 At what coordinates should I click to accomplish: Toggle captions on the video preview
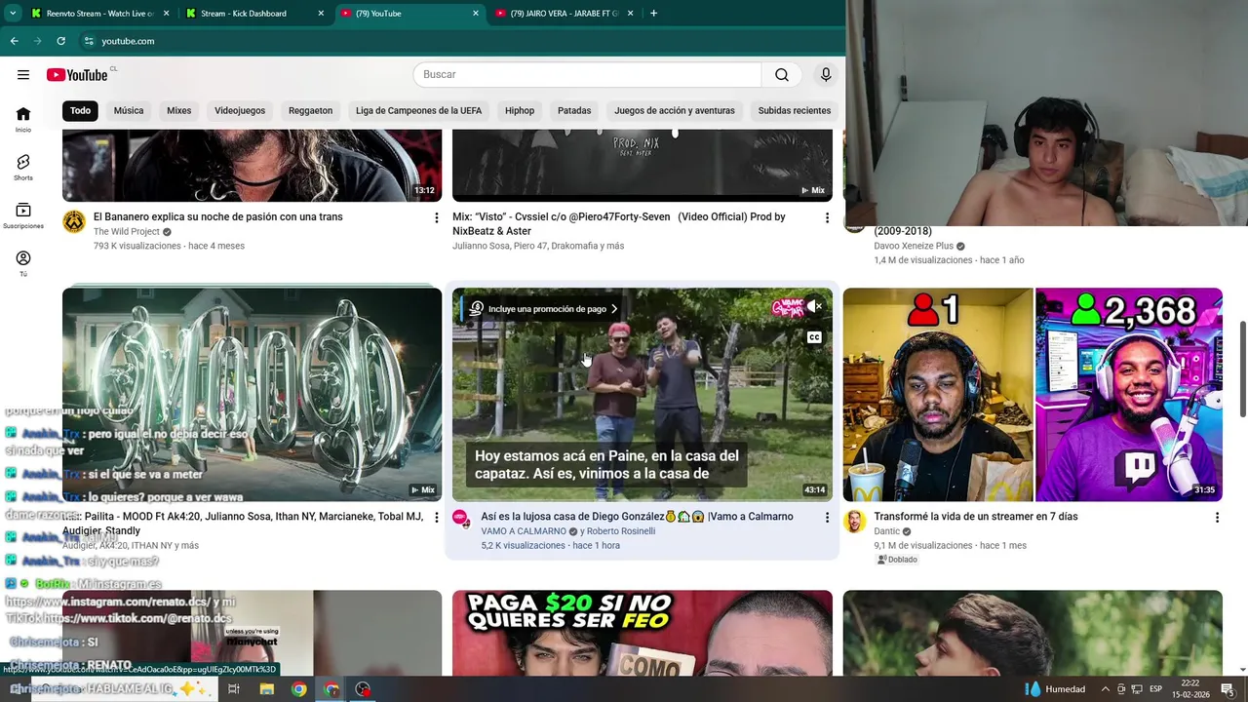814,337
